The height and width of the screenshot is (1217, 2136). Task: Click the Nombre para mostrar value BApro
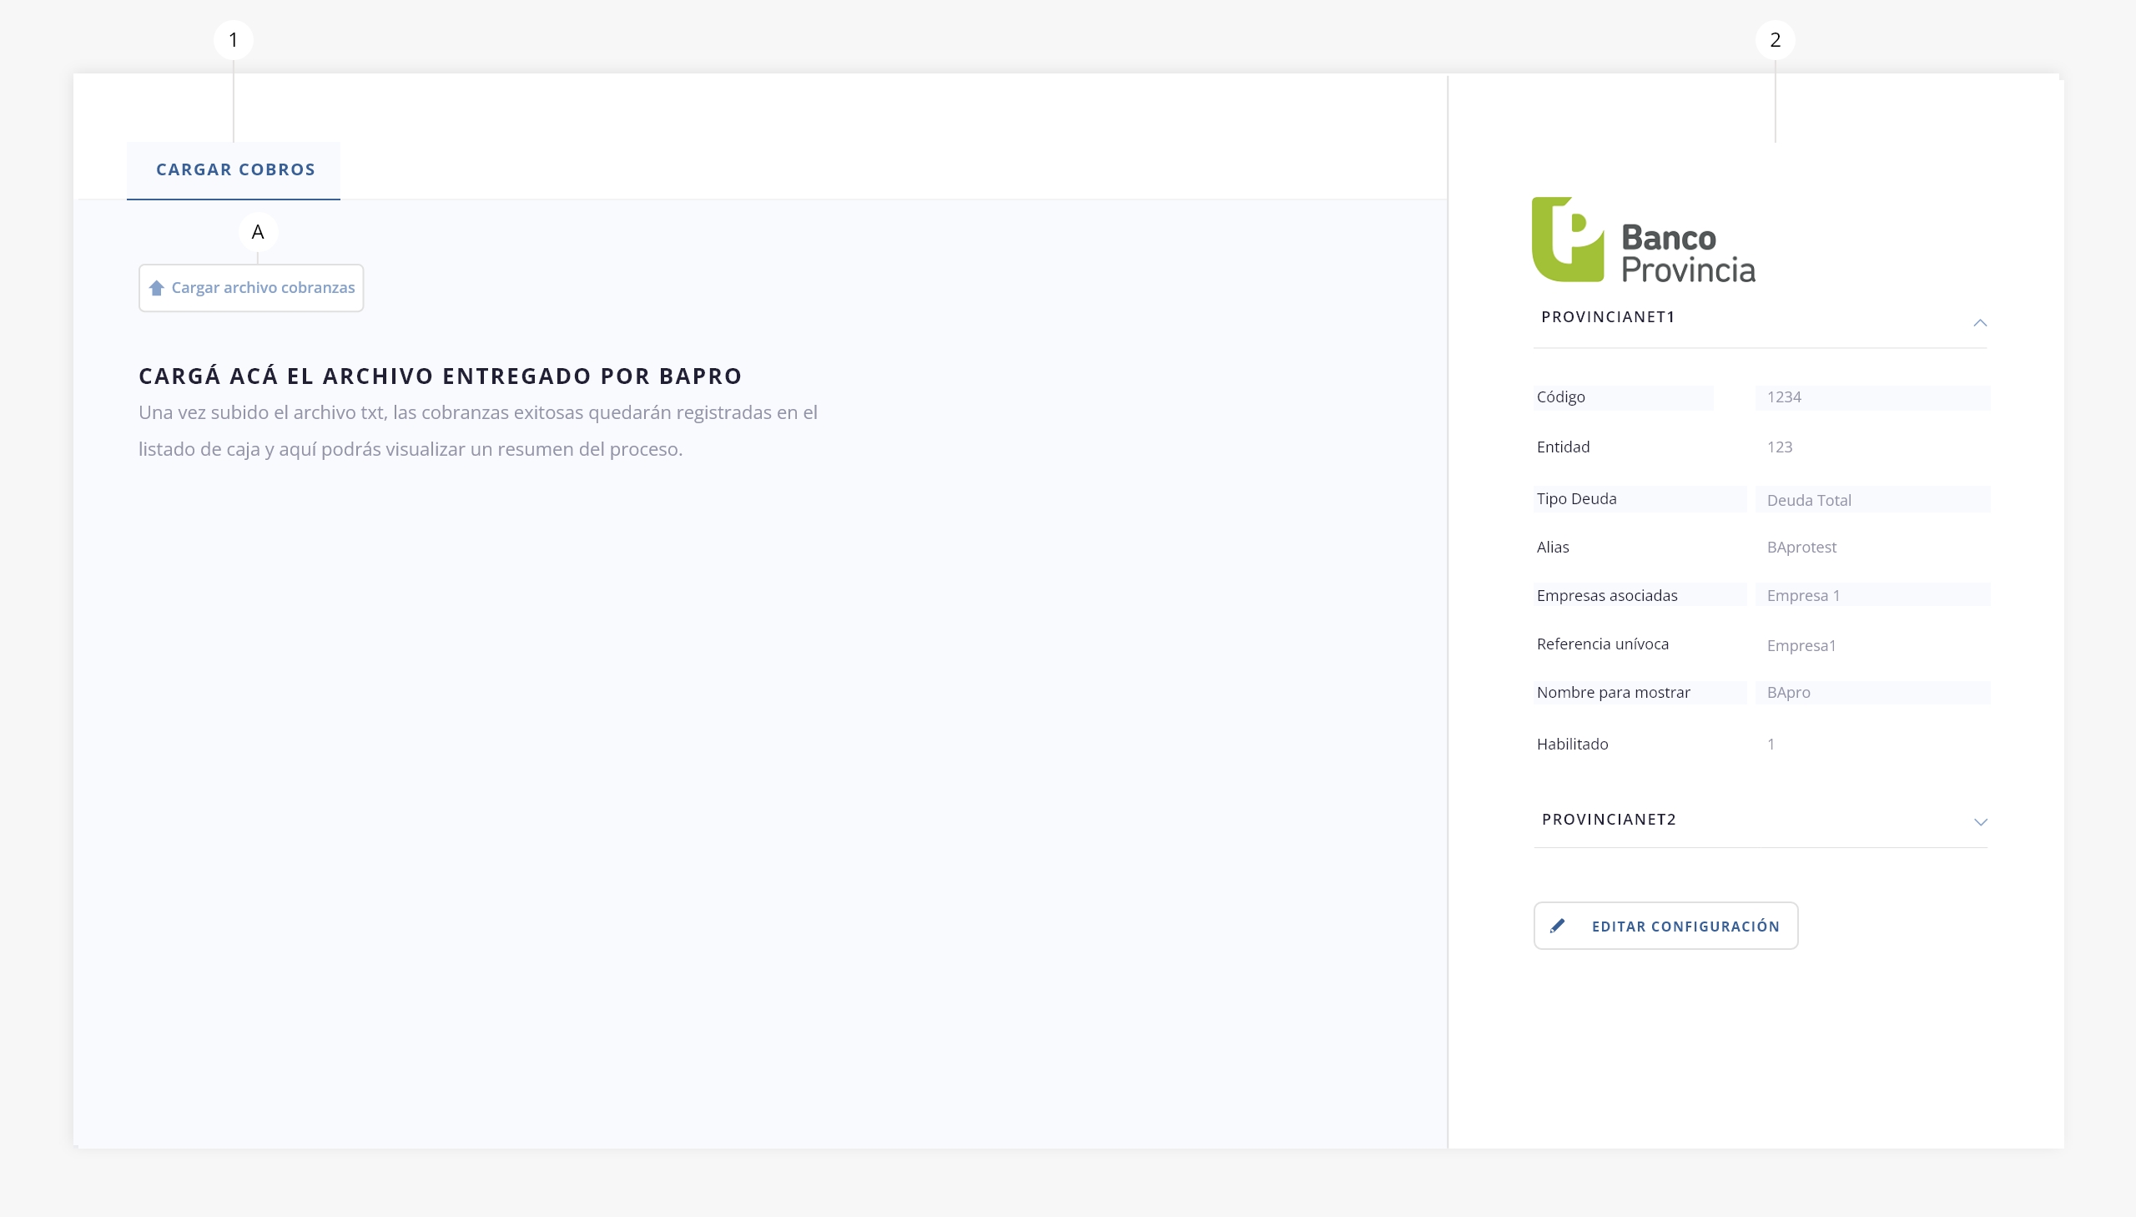[x=1789, y=693]
